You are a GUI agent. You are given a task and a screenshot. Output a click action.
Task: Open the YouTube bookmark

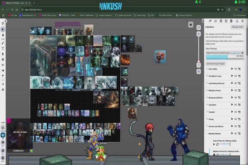(12, 15)
